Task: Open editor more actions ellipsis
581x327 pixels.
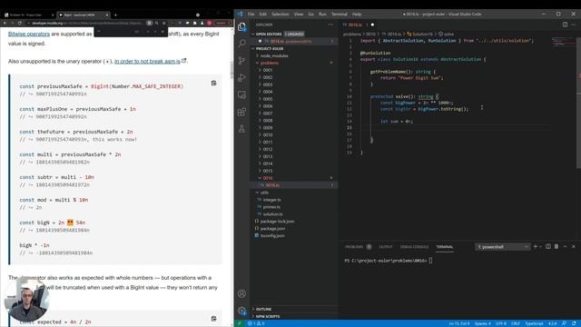Action: click(574, 25)
